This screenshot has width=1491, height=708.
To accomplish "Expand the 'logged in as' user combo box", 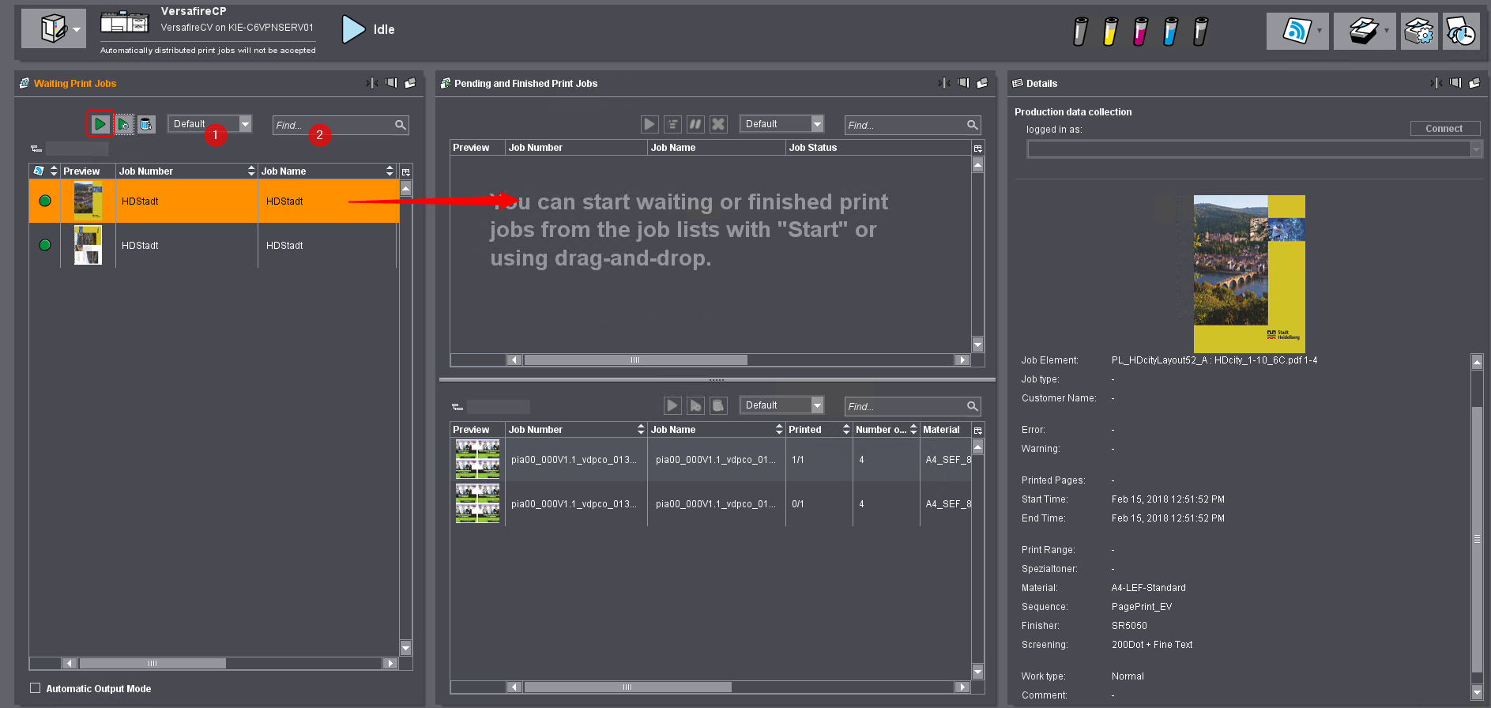I will click(x=1475, y=149).
